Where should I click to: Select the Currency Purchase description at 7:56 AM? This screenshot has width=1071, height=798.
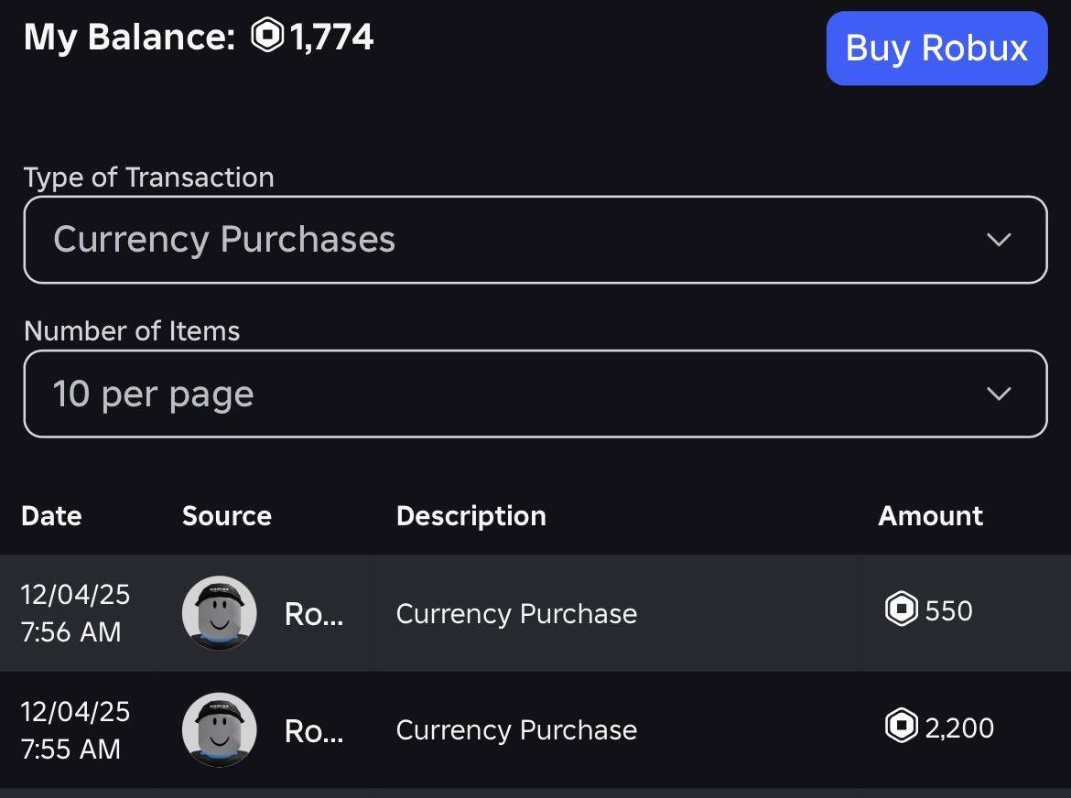[516, 613]
